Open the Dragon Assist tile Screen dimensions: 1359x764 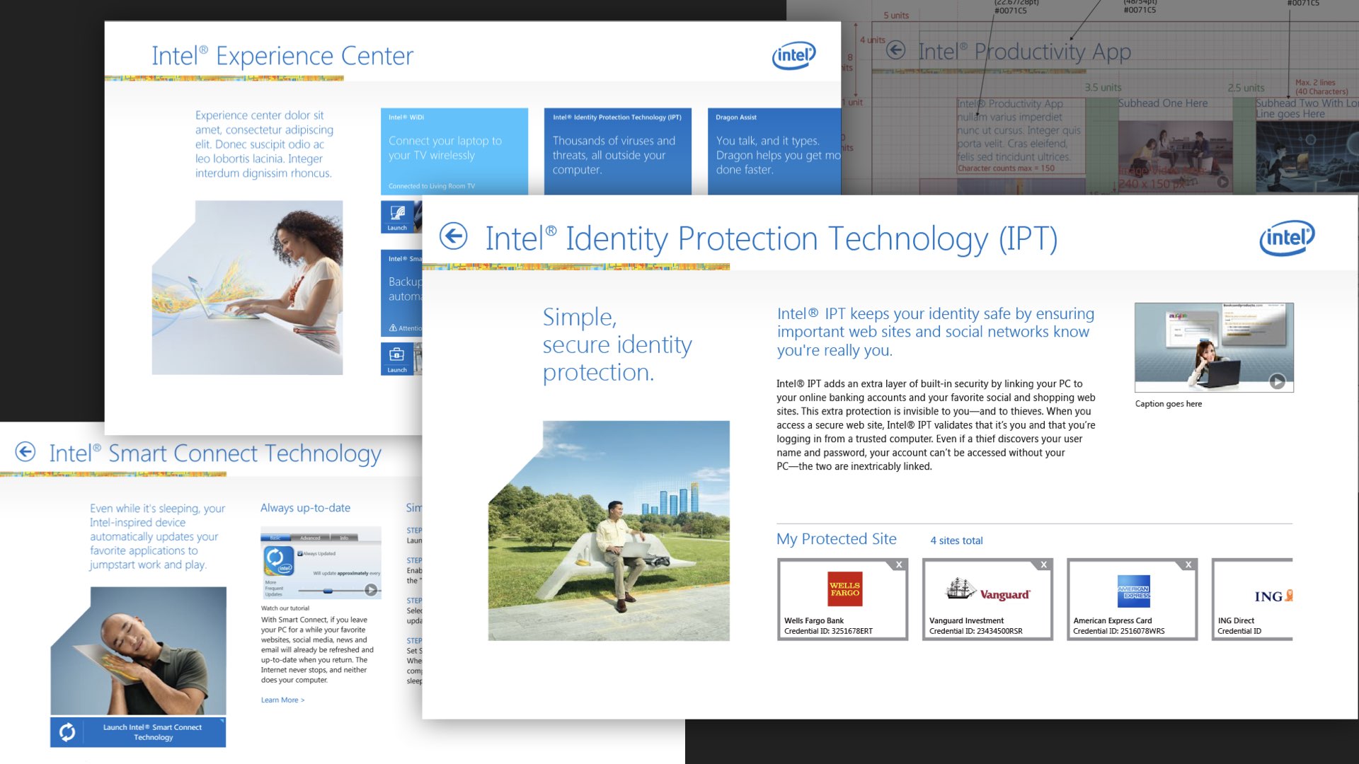[774, 151]
